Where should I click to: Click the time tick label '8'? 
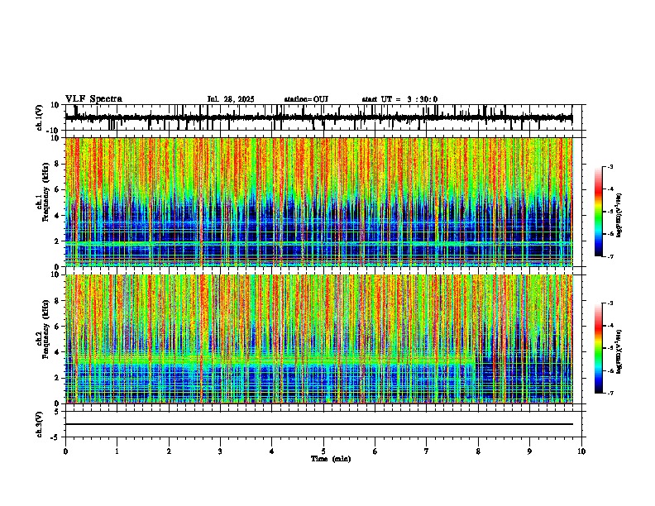click(x=478, y=451)
